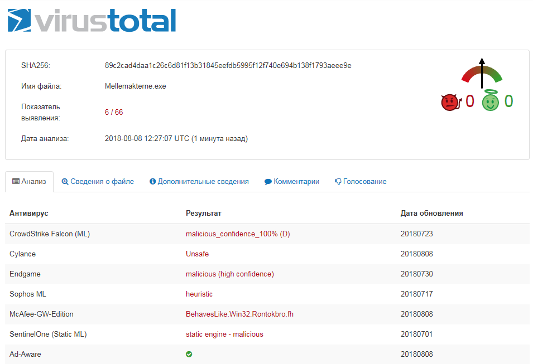Click the community score gauge

click(x=482, y=73)
